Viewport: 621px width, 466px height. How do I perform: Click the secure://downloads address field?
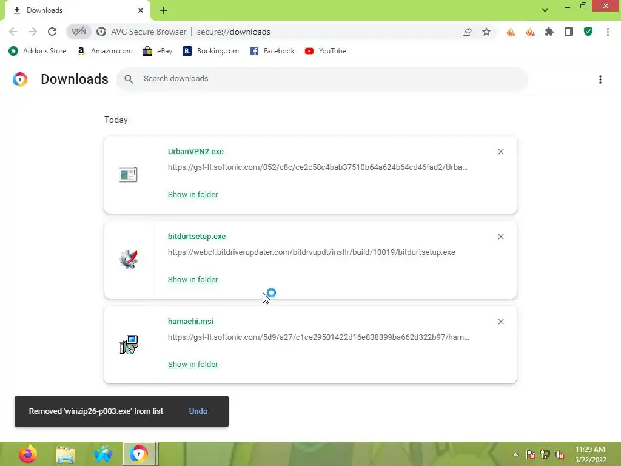233,32
